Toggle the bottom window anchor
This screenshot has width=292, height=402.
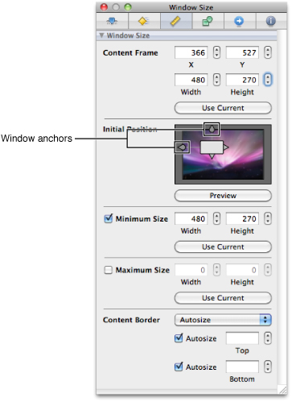[212, 156]
